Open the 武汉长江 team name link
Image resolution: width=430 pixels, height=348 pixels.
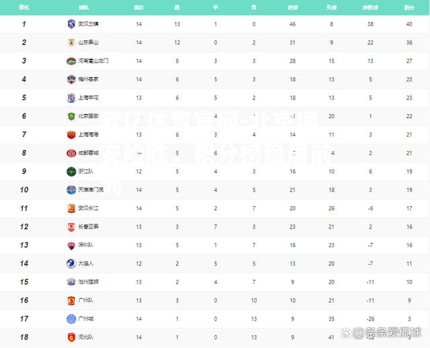point(88,208)
